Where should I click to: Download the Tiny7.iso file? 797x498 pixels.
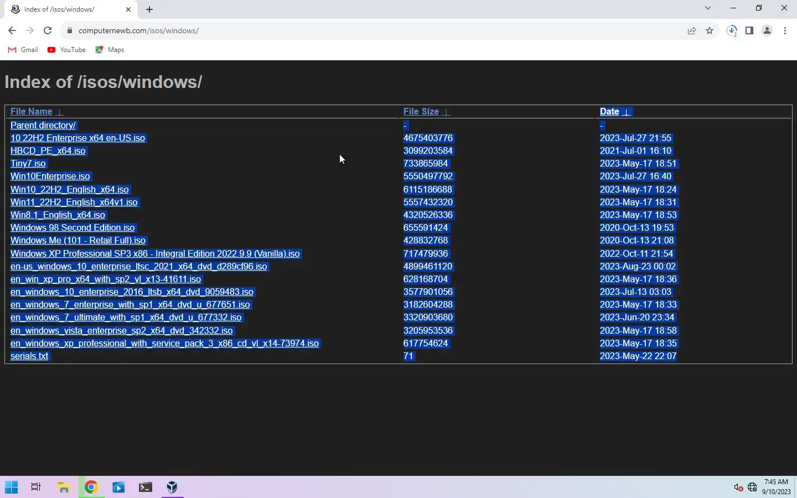pos(28,164)
